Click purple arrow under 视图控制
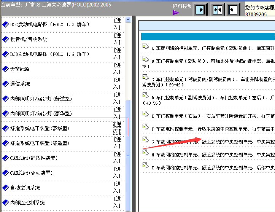 pos(176,13)
